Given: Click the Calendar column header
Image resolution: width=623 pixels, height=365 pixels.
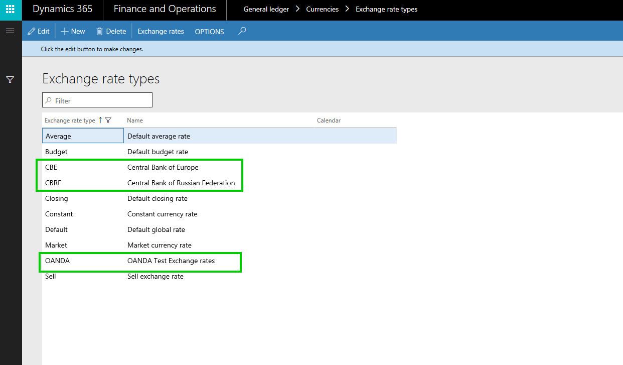Looking at the screenshot, I should [329, 120].
